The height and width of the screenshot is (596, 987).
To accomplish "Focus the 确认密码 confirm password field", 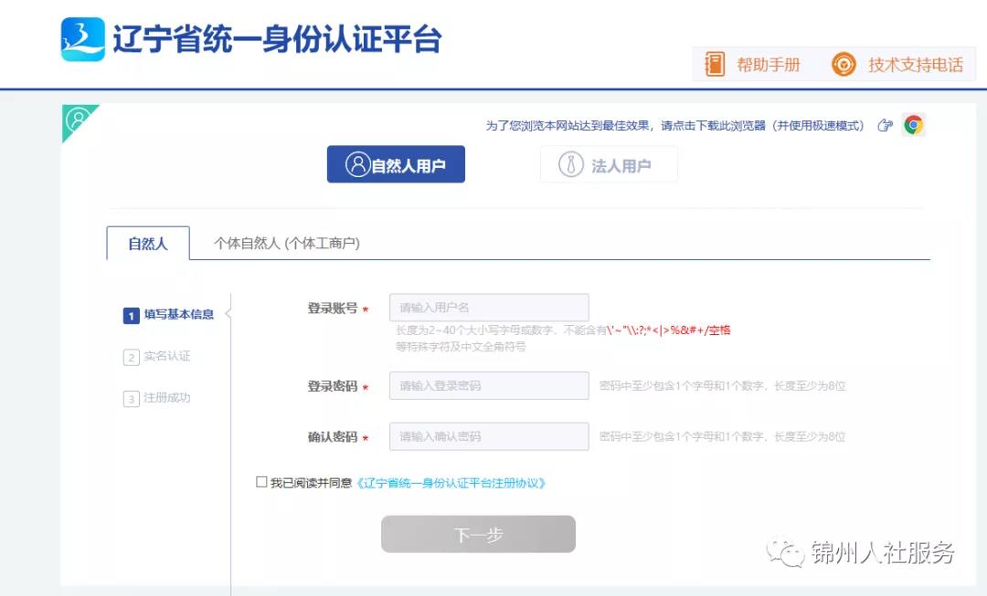I will [489, 436].
